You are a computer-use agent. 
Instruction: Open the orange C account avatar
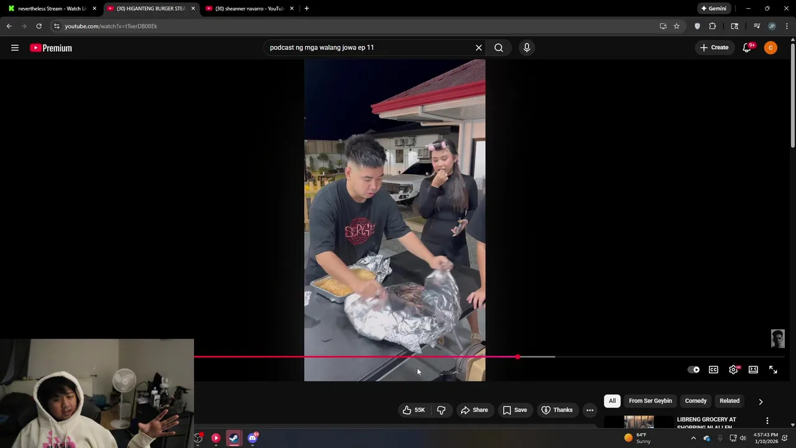tap(771, 48)
